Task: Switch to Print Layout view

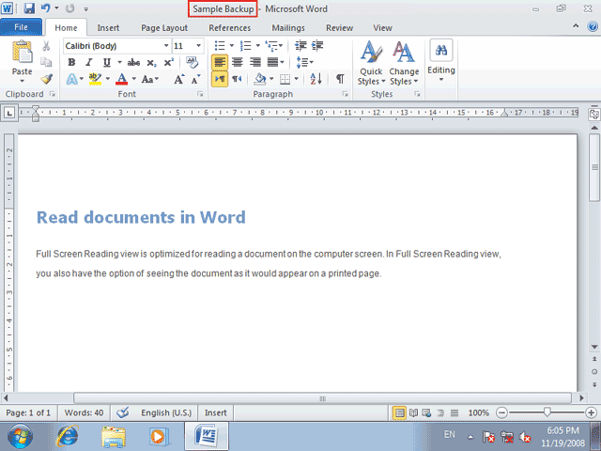Action: point(399,412)
